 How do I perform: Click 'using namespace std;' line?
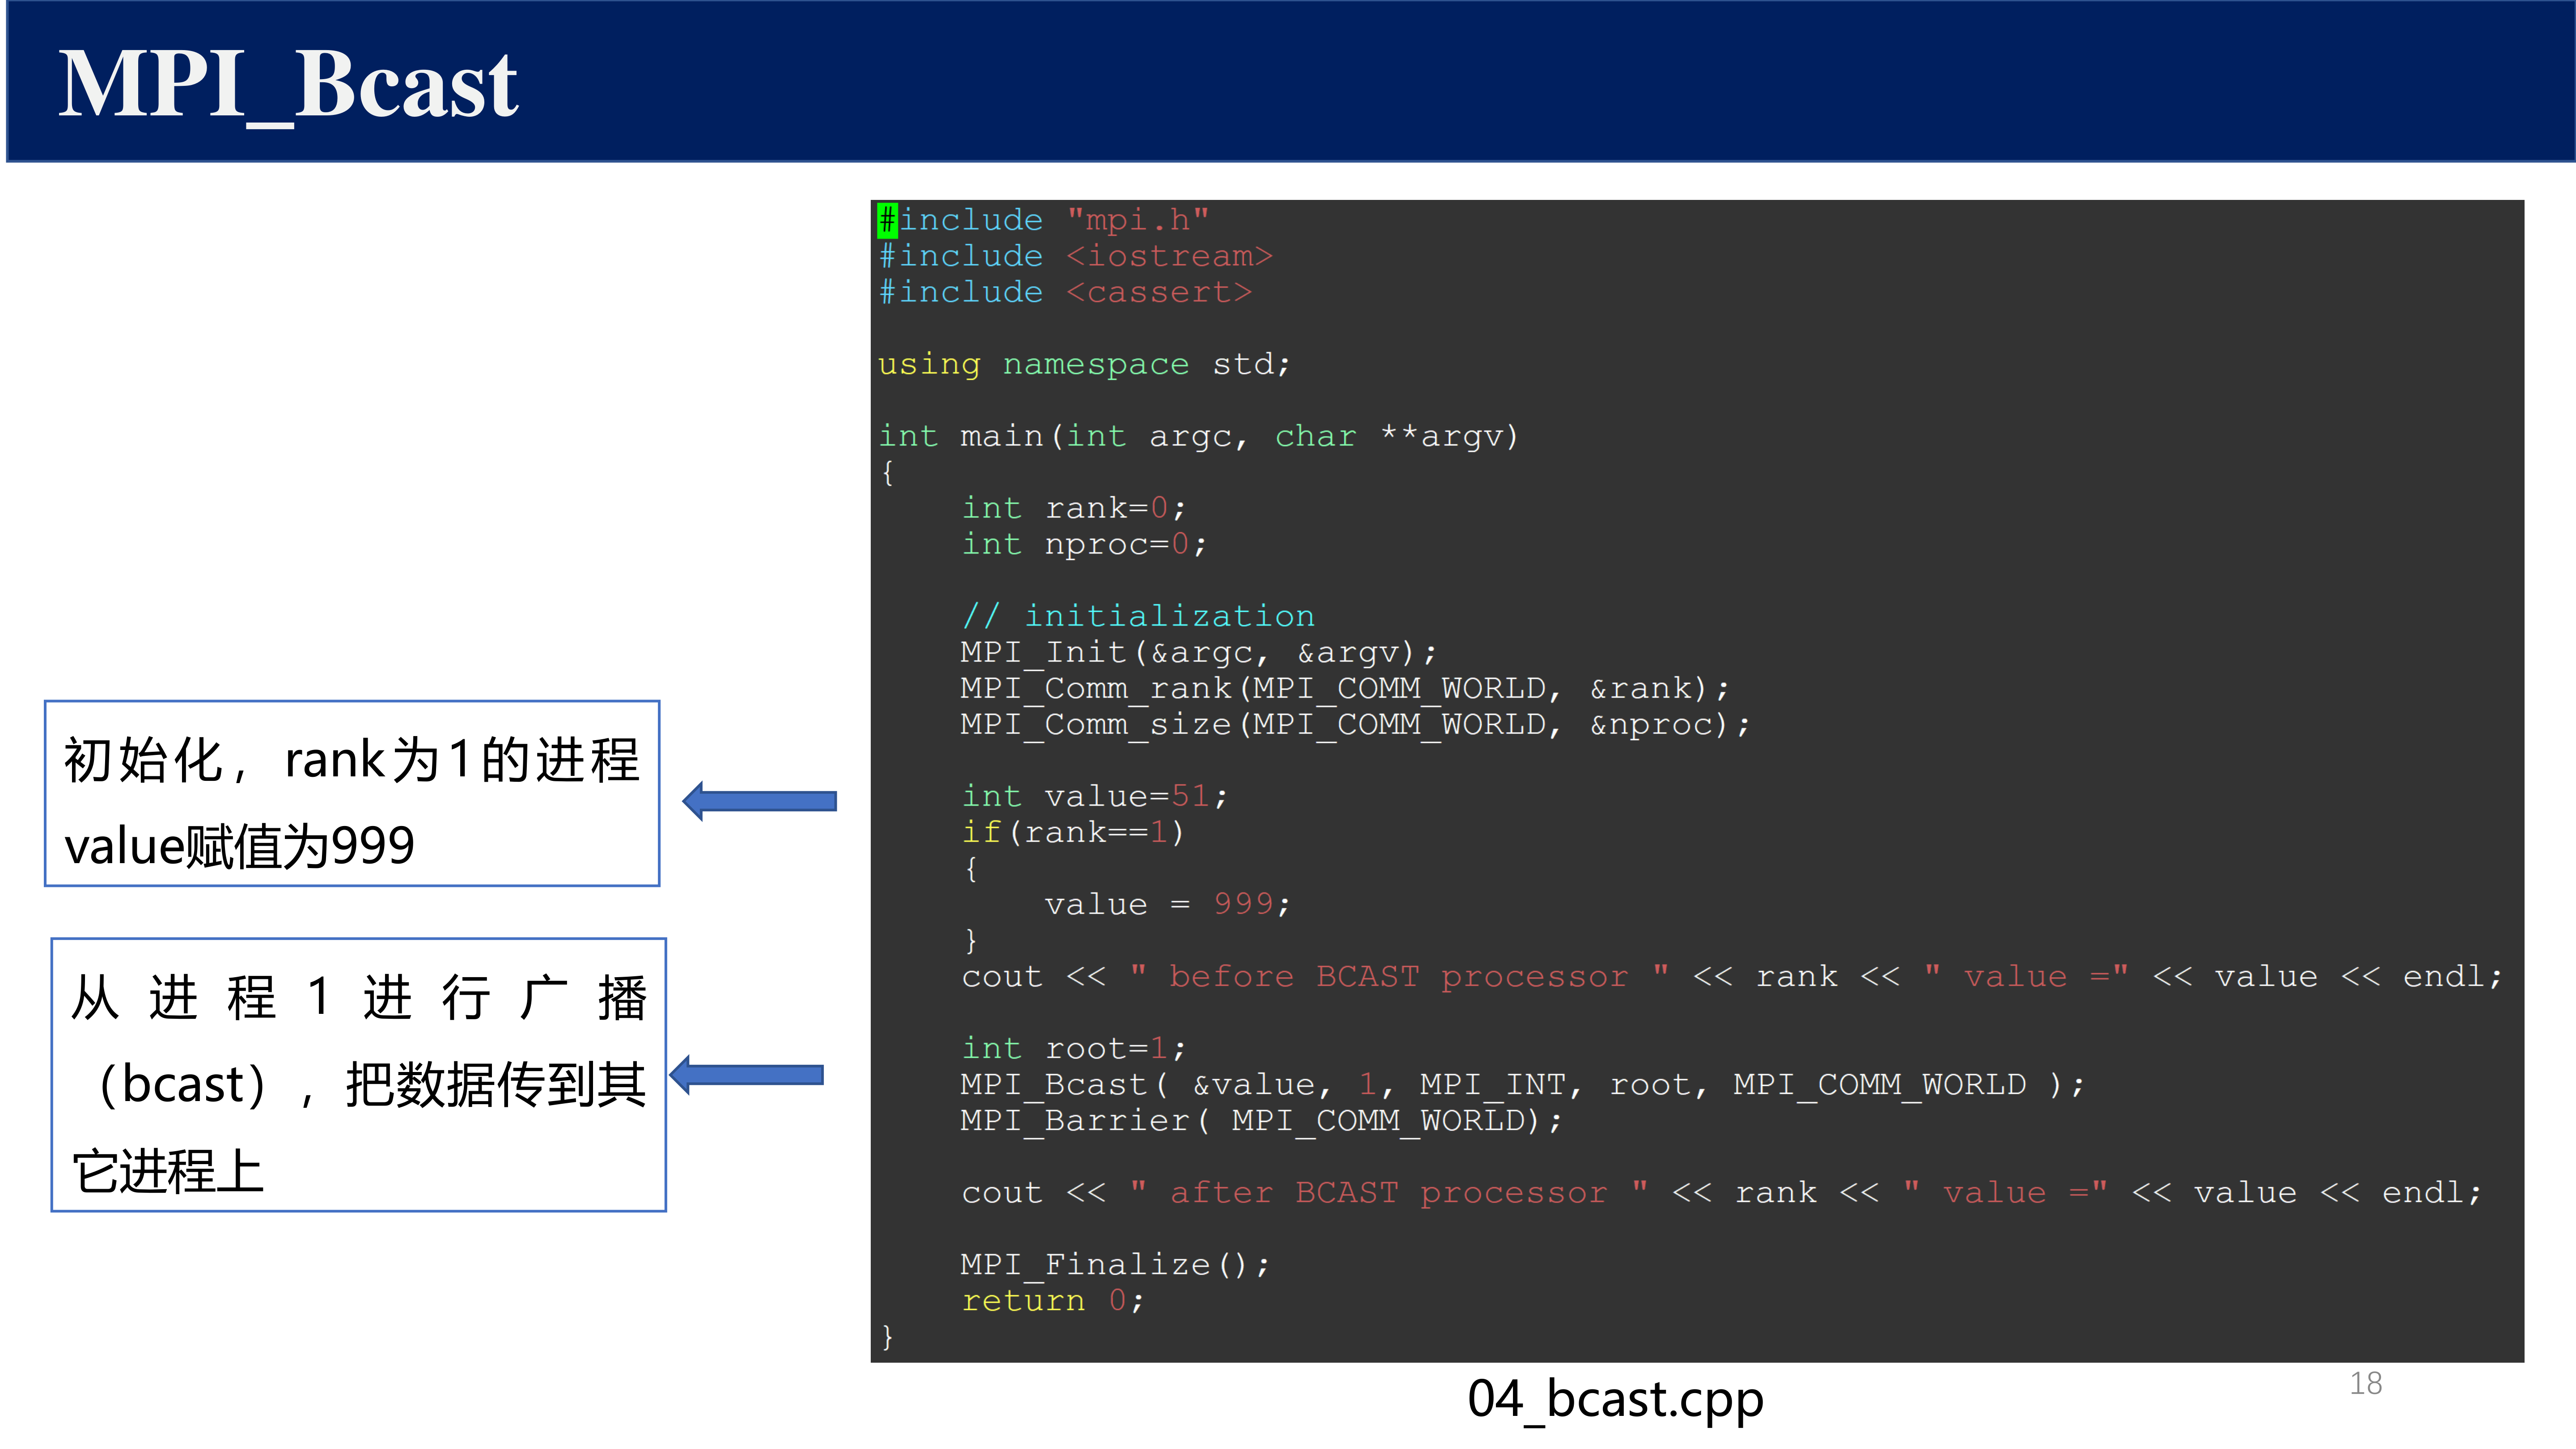point(1084,364)
